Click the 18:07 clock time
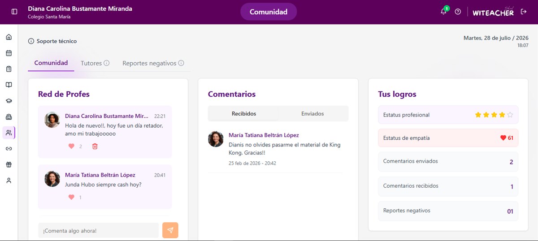The width and height of the screenshot is (538, 241). tap(523, 45)
